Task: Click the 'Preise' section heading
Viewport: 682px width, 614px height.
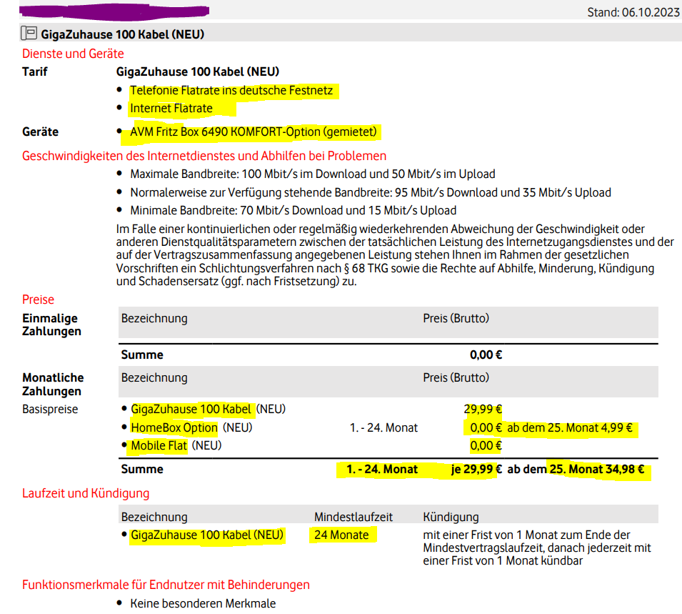Action: [x=39, y=299]
